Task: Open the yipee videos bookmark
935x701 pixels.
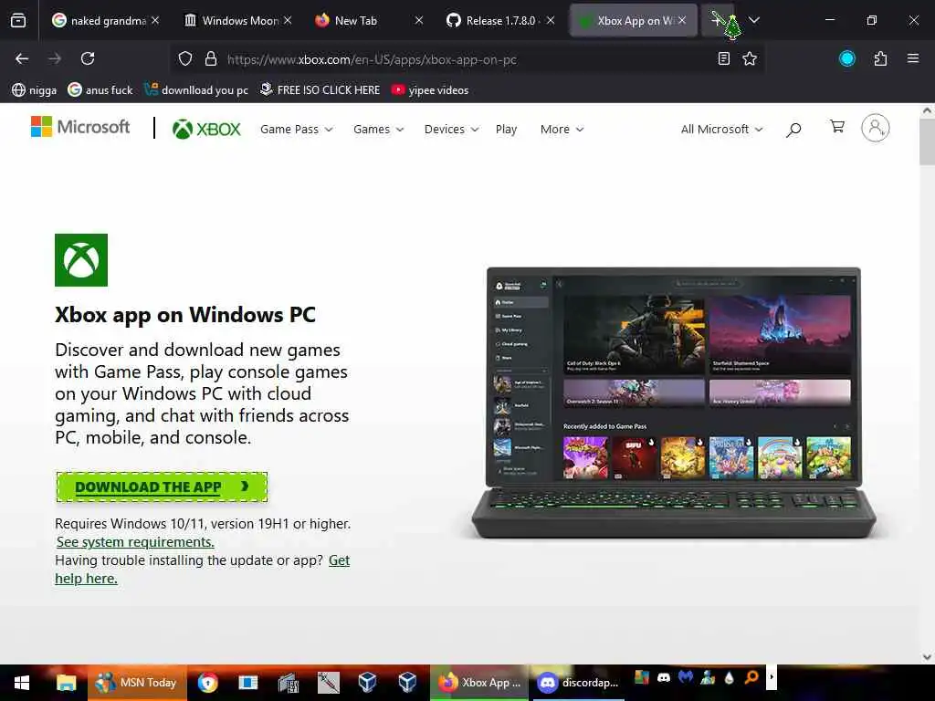Action: [430, 90]
